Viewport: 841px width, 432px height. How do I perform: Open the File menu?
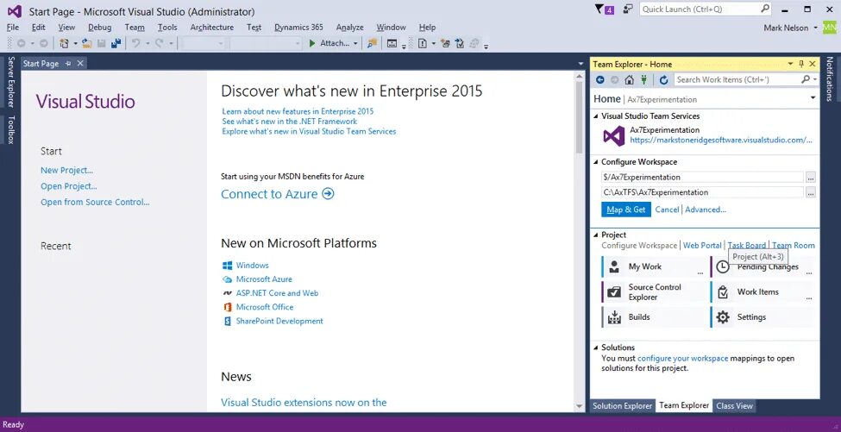(13, 28)
